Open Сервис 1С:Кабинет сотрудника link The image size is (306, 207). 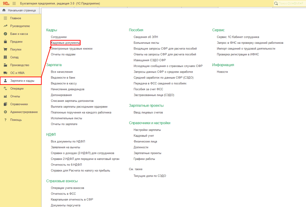tap(238, 37)
